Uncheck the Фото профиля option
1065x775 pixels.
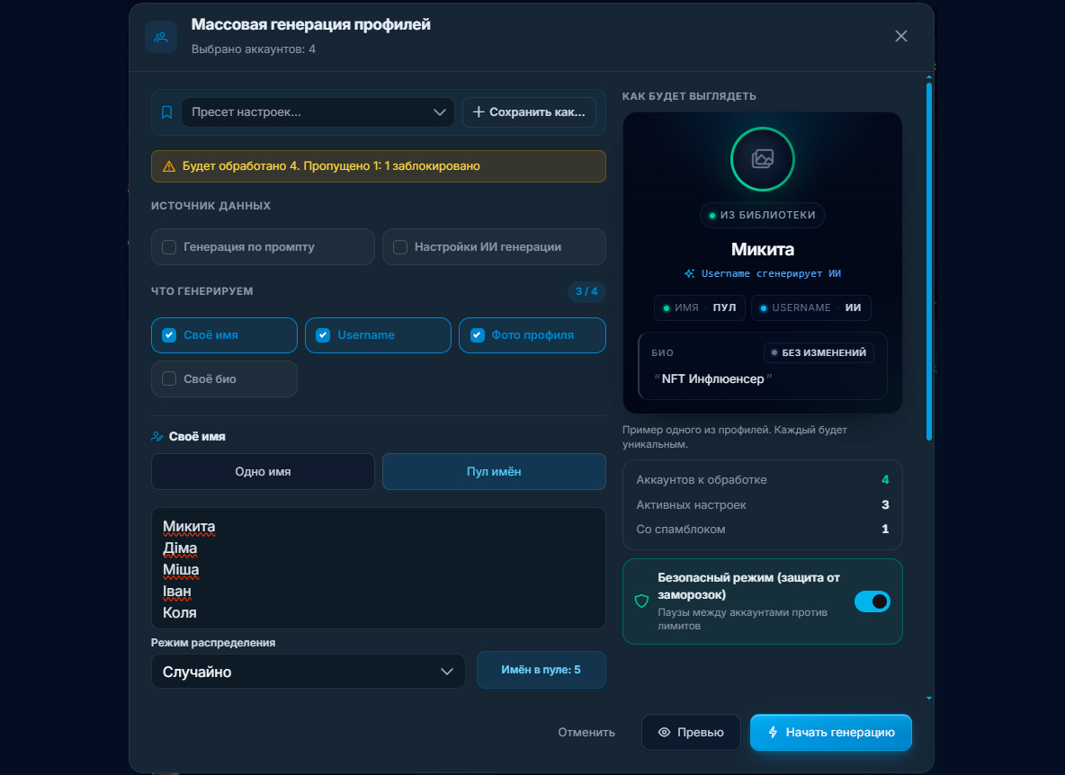click(478, 335)
